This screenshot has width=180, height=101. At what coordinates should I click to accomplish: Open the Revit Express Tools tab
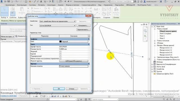coord(144,5)
